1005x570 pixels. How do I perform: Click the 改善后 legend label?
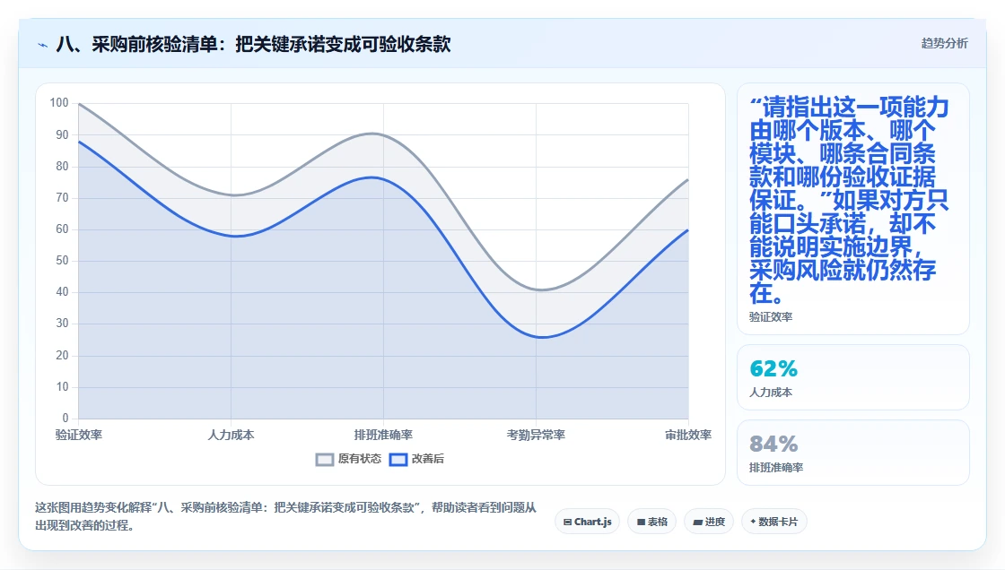427,459
